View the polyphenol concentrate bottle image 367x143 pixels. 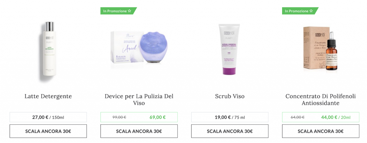[320, 48]
